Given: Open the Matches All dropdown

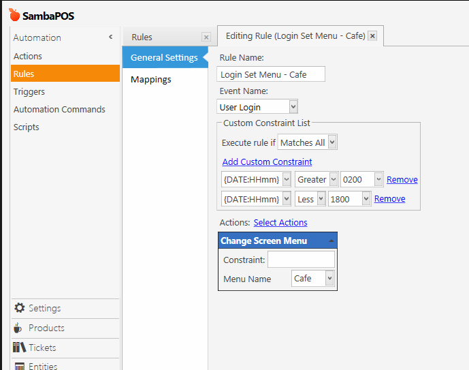Looking at the screenshot, I should (x=332, y=142).
